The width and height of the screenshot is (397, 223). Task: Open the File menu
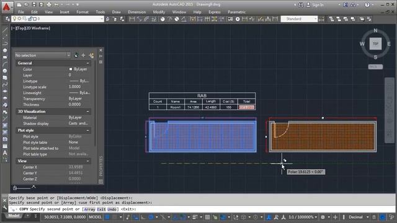click(21, 12)
